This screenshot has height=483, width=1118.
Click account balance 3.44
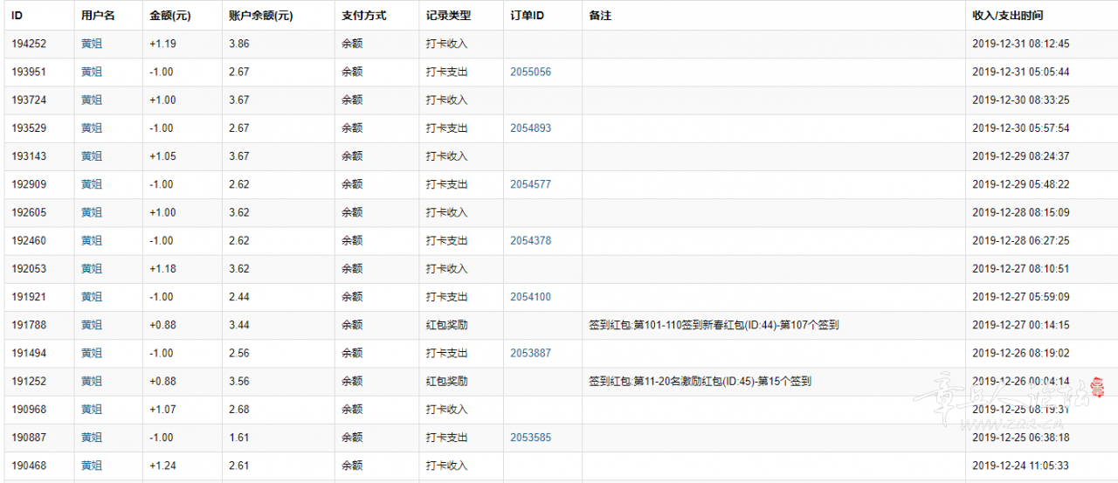(238, 325)
